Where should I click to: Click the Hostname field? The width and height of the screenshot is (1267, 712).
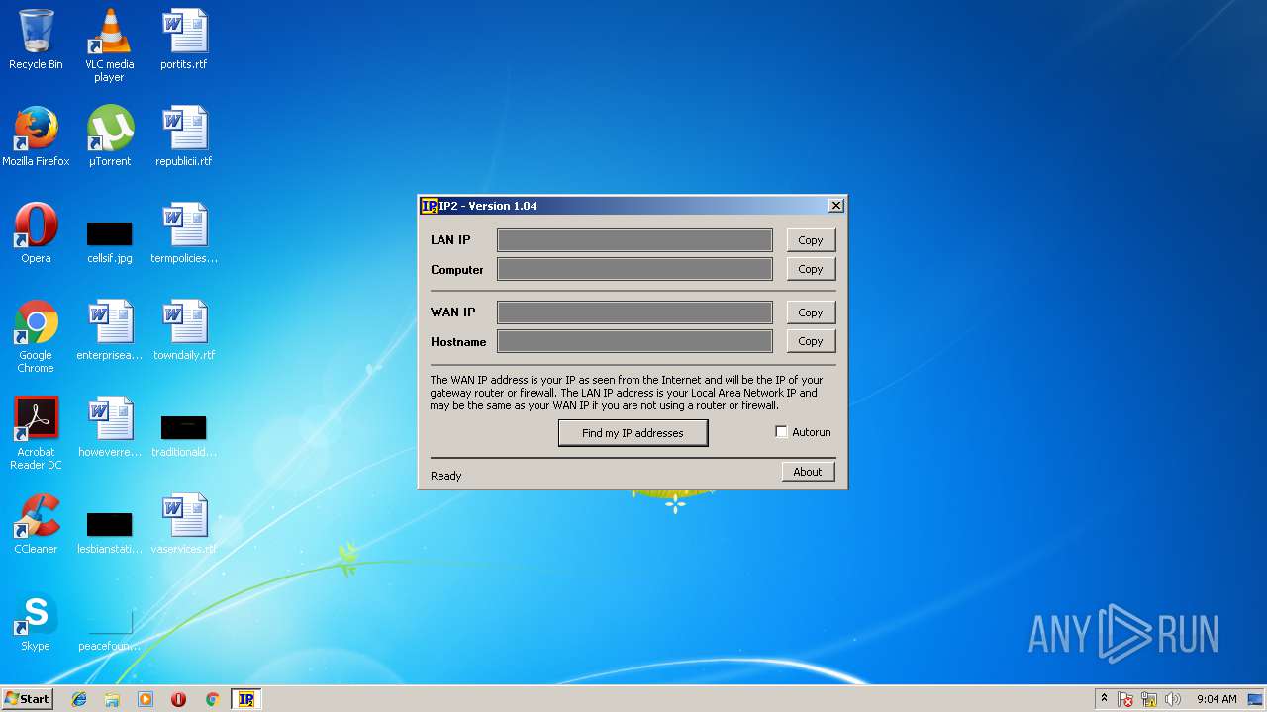click(634, 341)
